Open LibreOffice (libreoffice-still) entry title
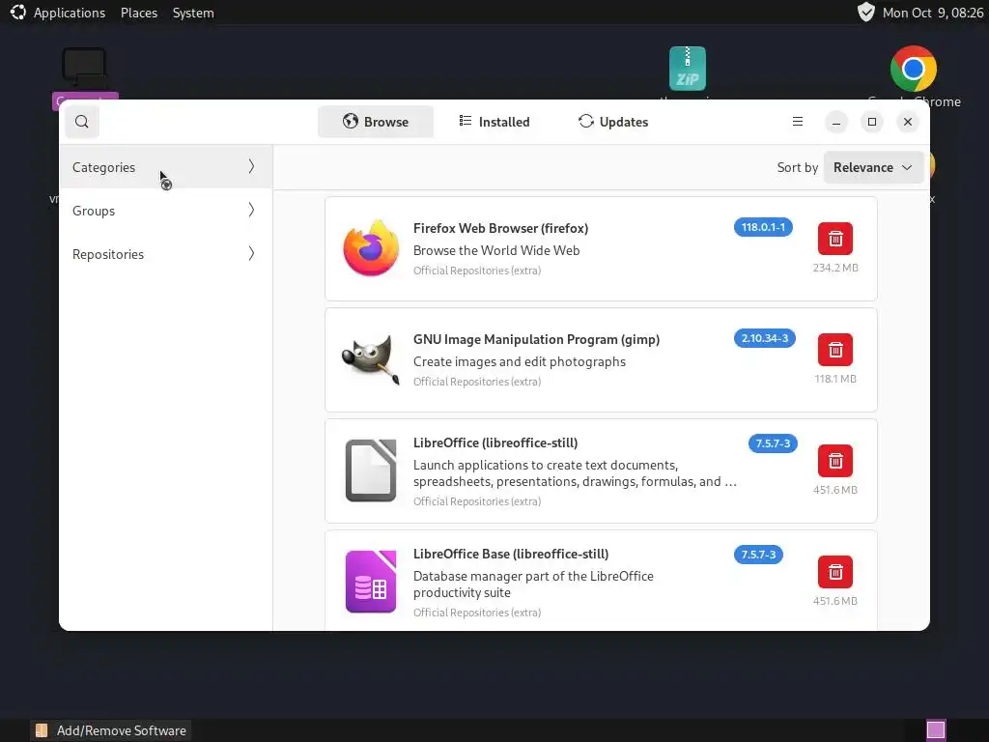Image resolution: width=989 pixels, height=742 pixels. (x=495, y=442)
